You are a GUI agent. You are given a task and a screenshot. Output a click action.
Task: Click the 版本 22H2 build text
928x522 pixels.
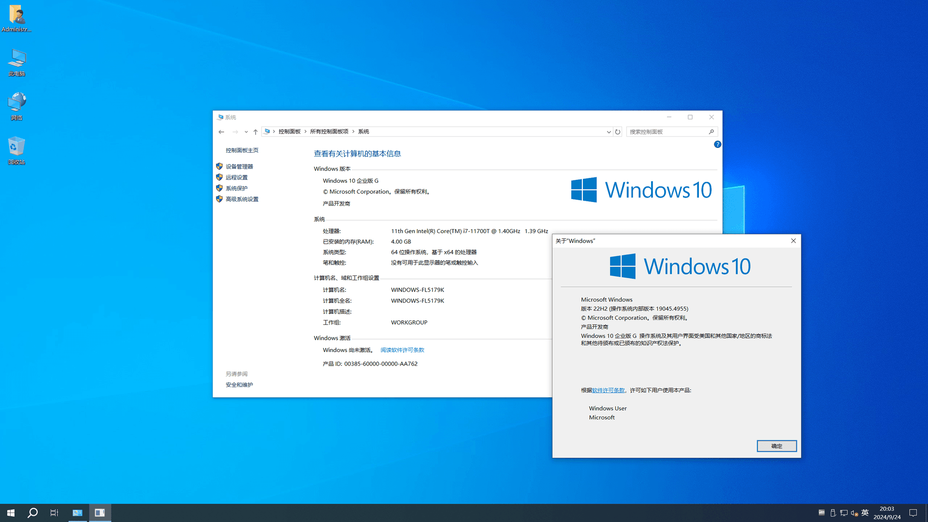pyautogui.click(x=635, y=308)
